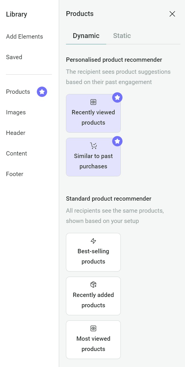
Task: Open the Footer section
Action: (15, 174)
